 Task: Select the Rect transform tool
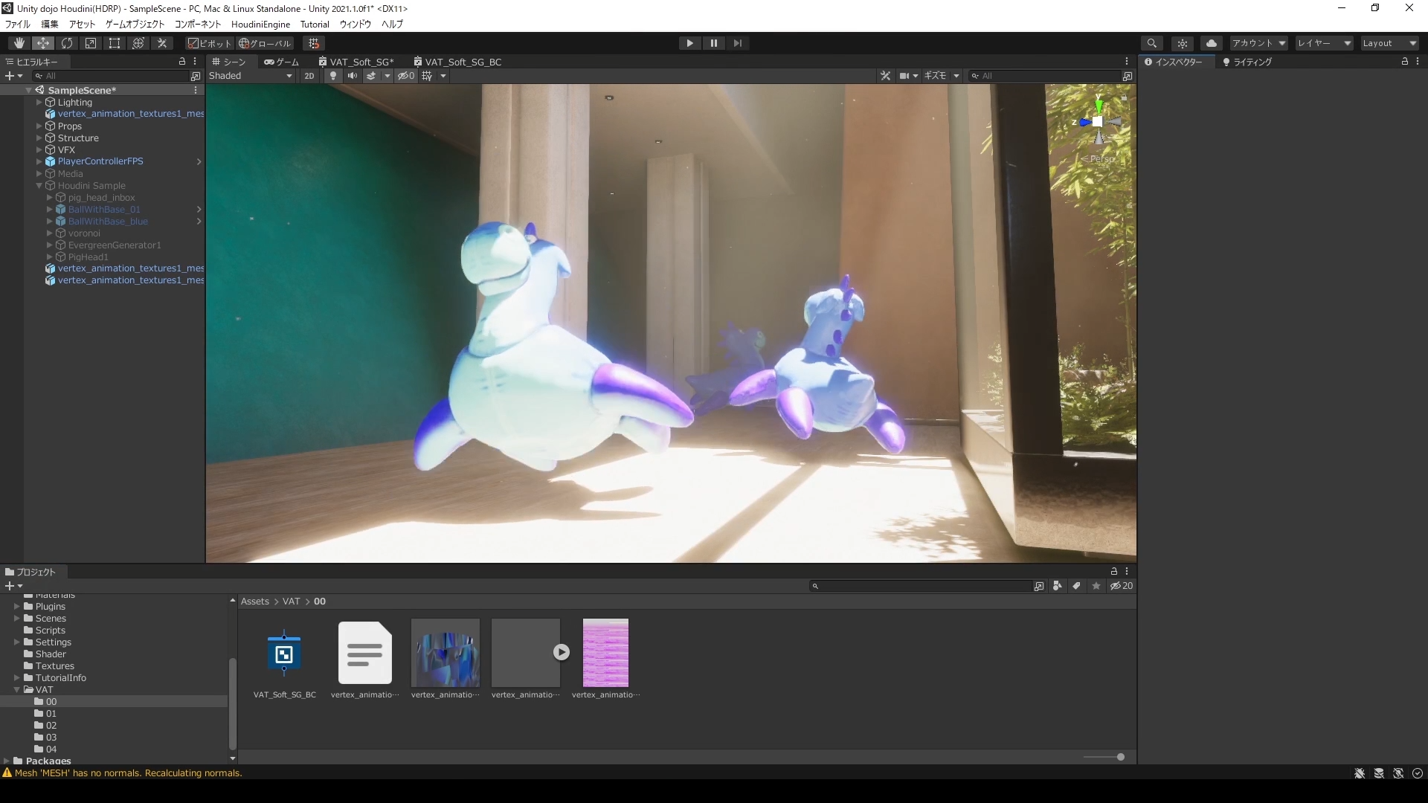[x=115, y=43]
